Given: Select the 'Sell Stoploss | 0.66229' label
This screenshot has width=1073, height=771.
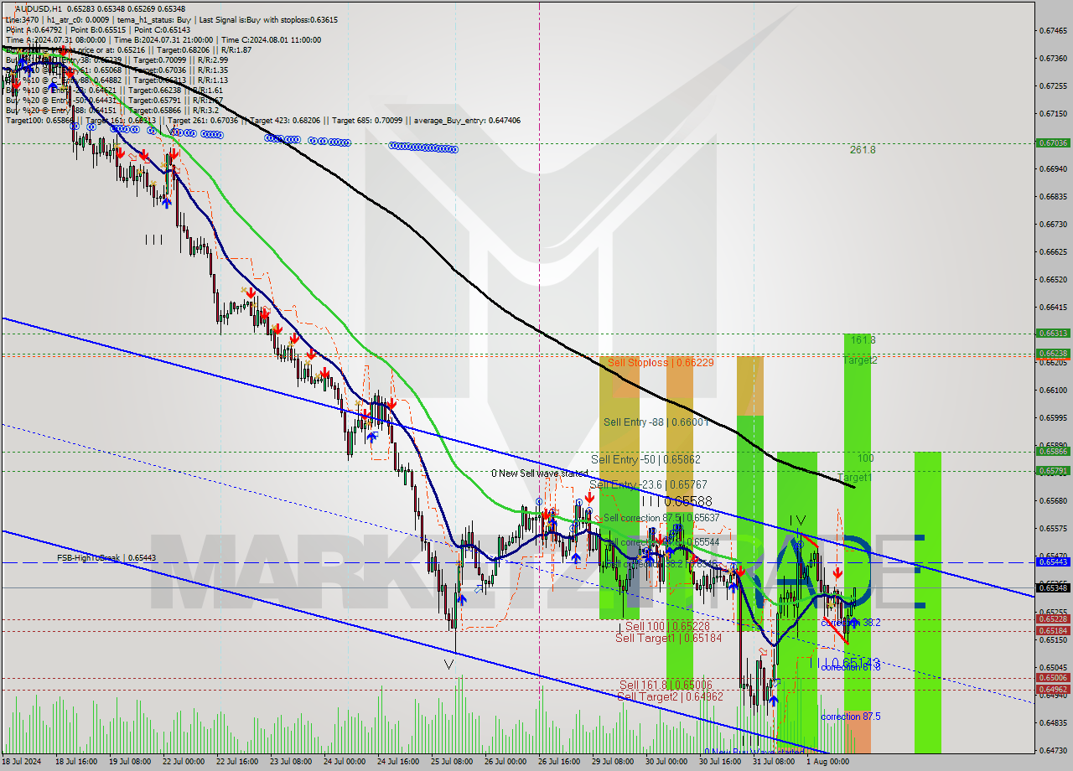Looking at the screenshot, I should (x=661, y=363).
